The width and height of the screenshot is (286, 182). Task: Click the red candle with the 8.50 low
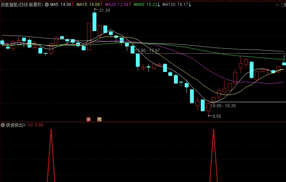208,107
